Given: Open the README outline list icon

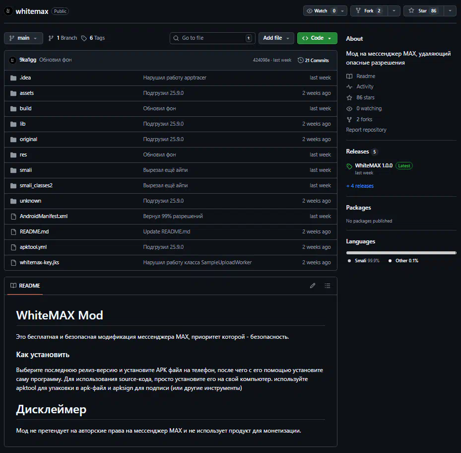Looking at the screenshot, I should pos(328,286).
